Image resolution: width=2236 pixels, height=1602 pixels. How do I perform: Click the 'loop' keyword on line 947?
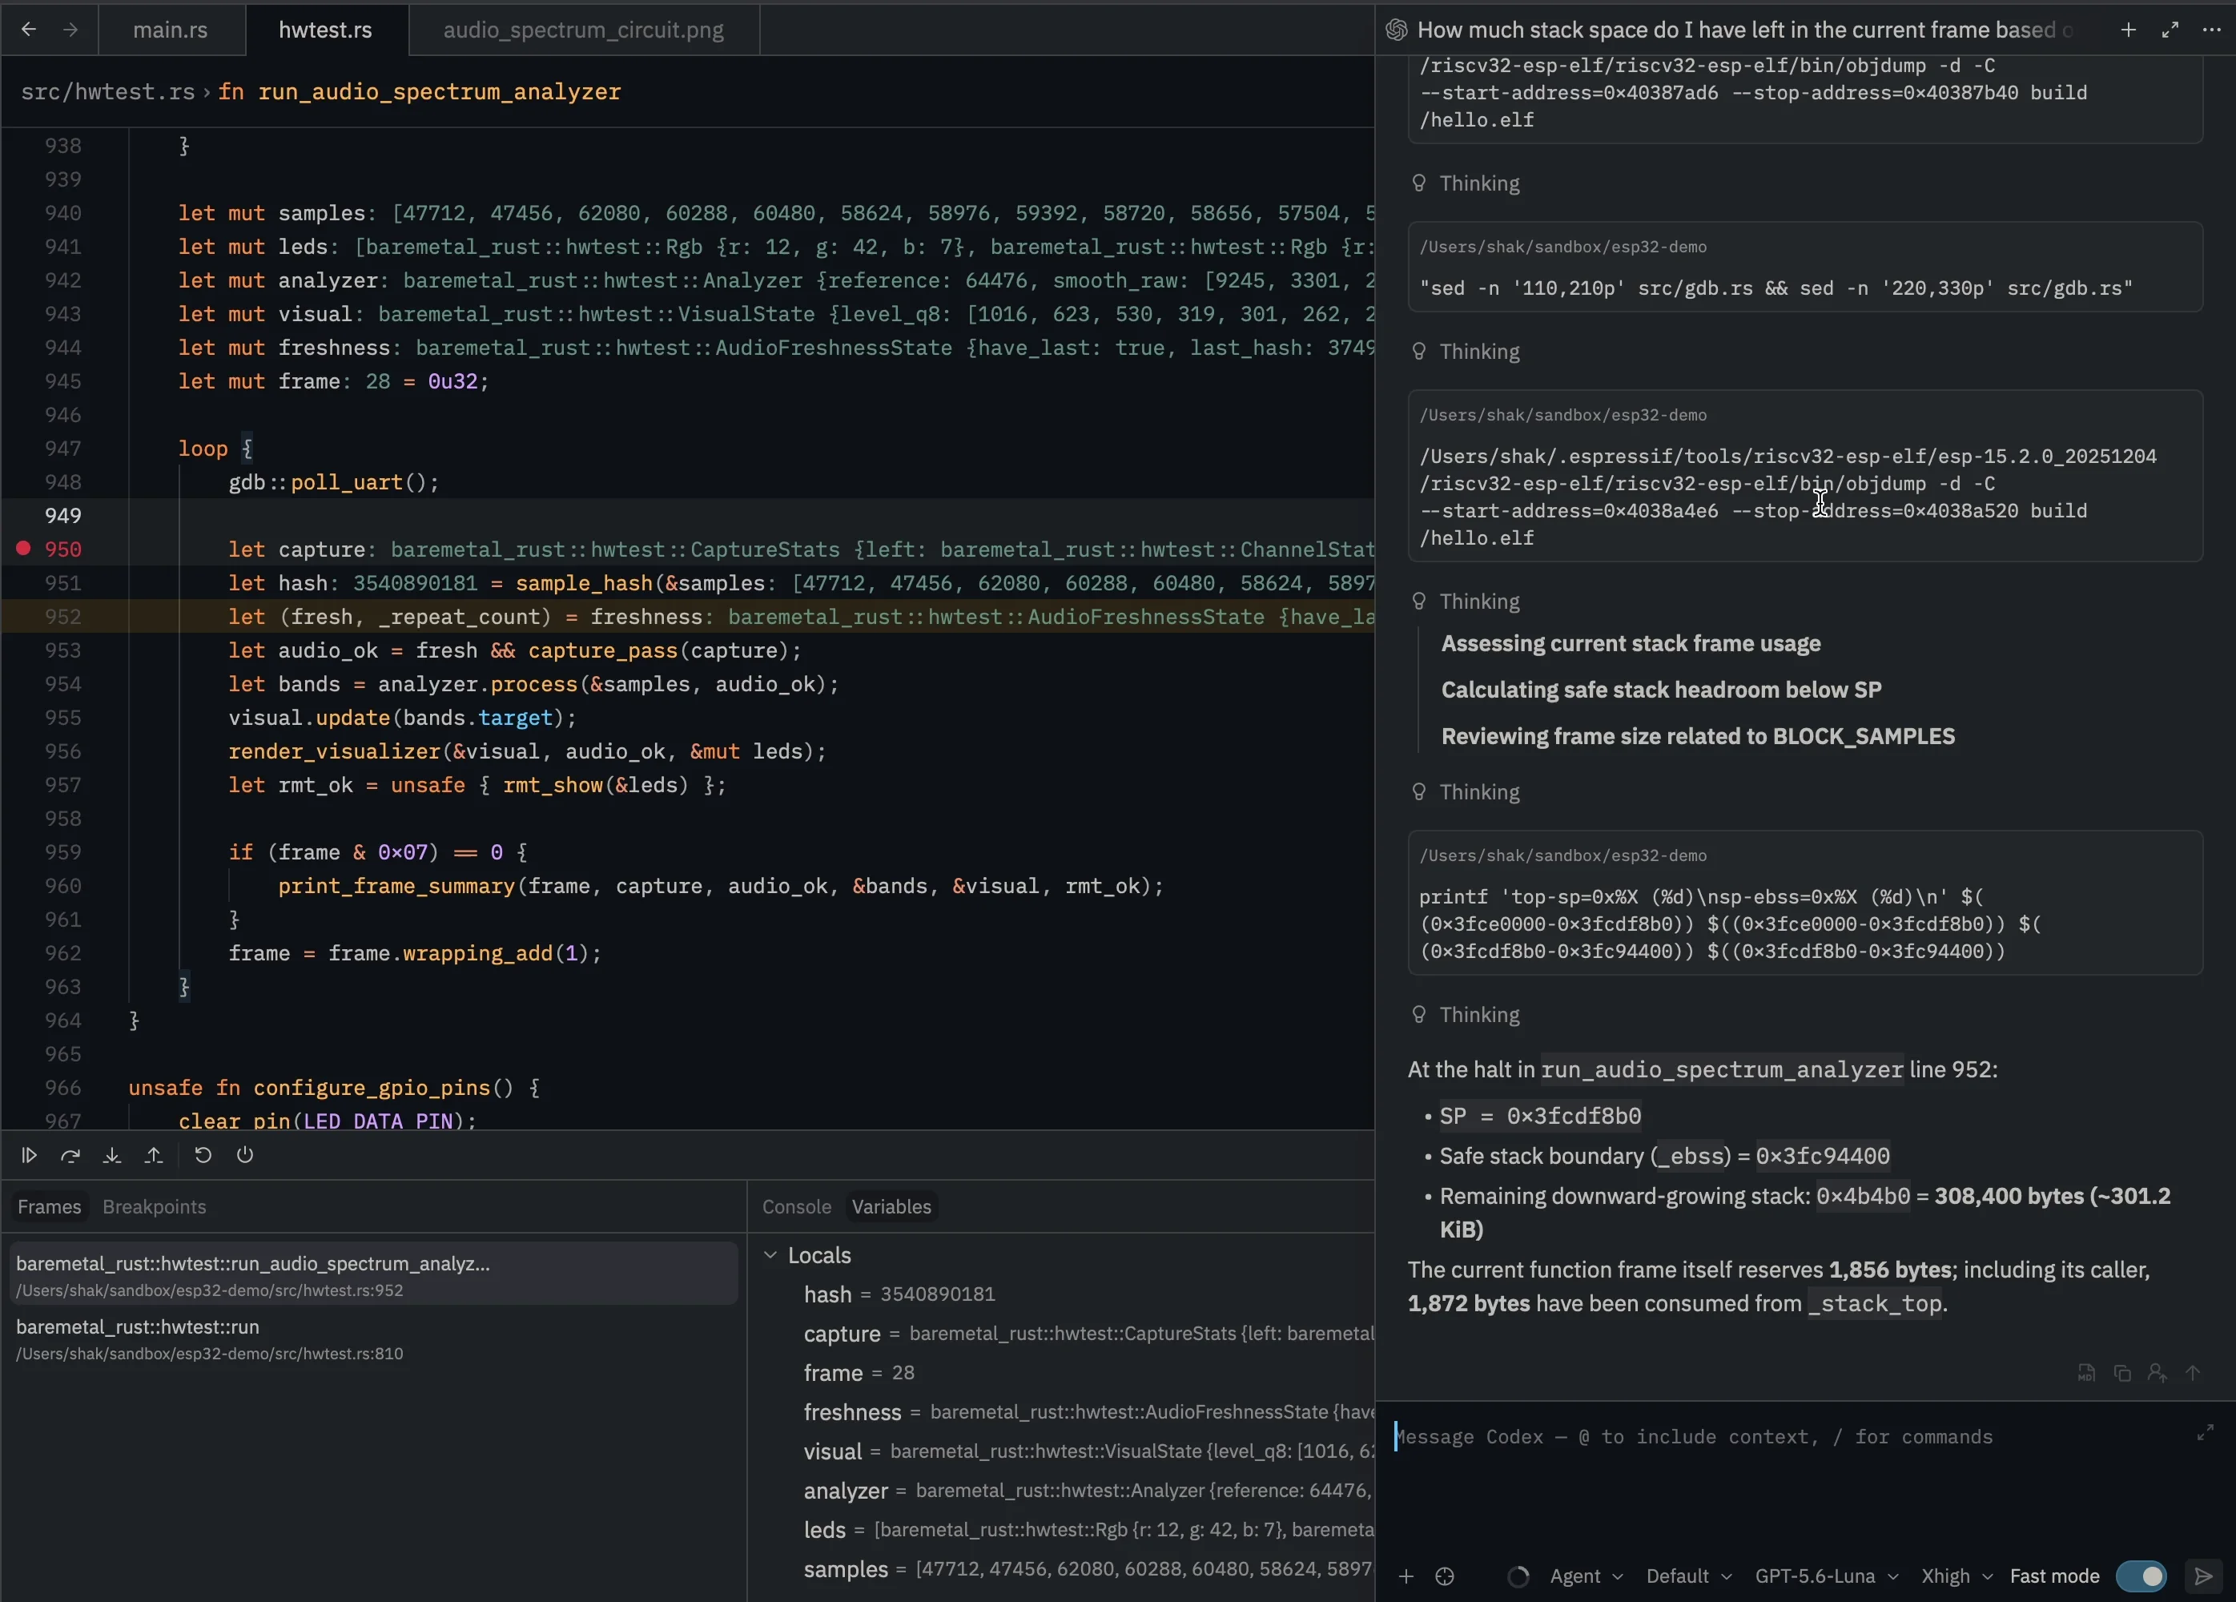point(203,449)
